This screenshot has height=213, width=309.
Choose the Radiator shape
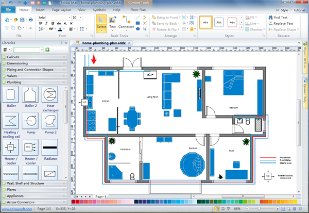49,149
